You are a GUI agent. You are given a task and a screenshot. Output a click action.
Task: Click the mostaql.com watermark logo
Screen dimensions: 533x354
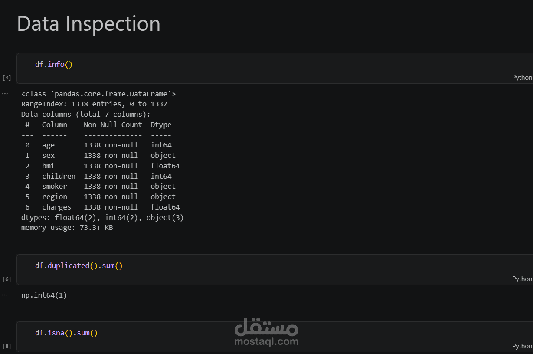pos(266,332)
